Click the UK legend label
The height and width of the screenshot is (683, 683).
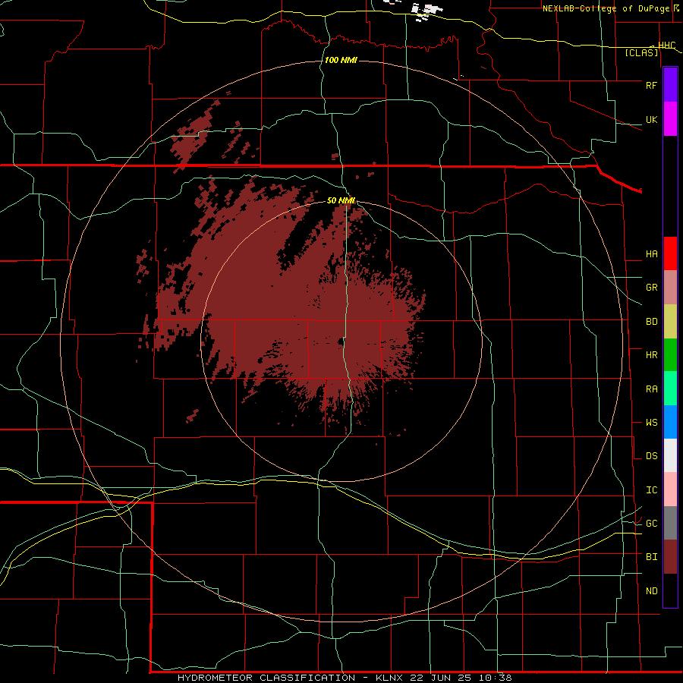pos(651,119)
